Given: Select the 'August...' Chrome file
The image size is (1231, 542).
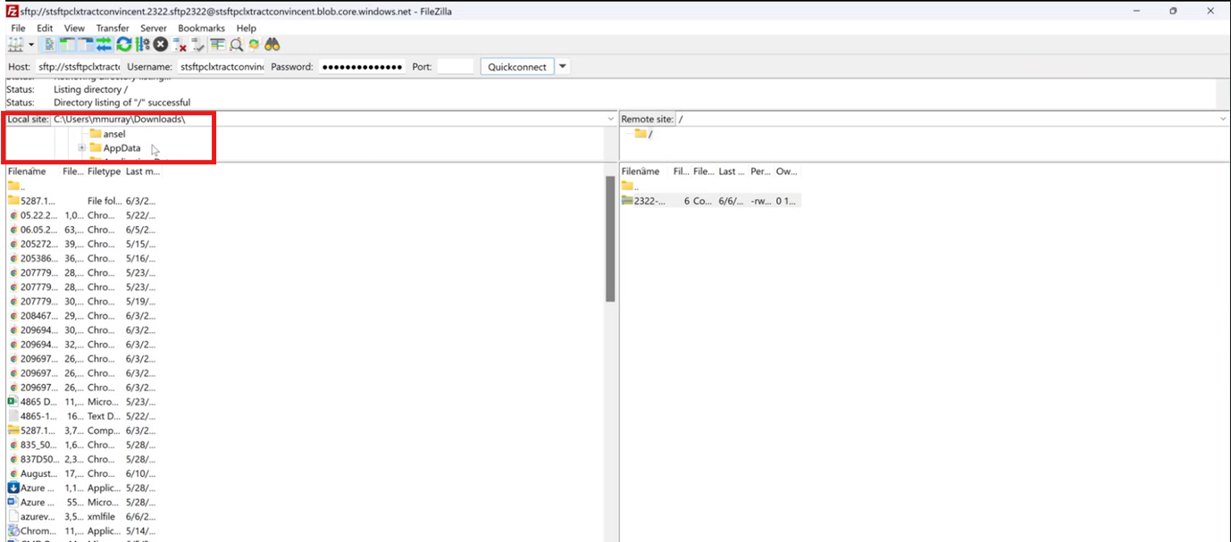Looking at the screenshot, I should coord(83,473).
